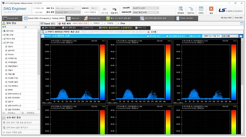
Task: Open the 접속 종류 Console 장비 dropdown
Action: pyautogui.click(x=68, y=12)
